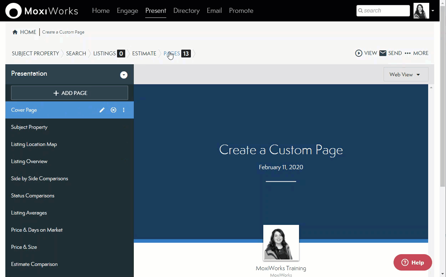
Task: Open the three-dot options on Cover Page
Action: pos(124,110)
